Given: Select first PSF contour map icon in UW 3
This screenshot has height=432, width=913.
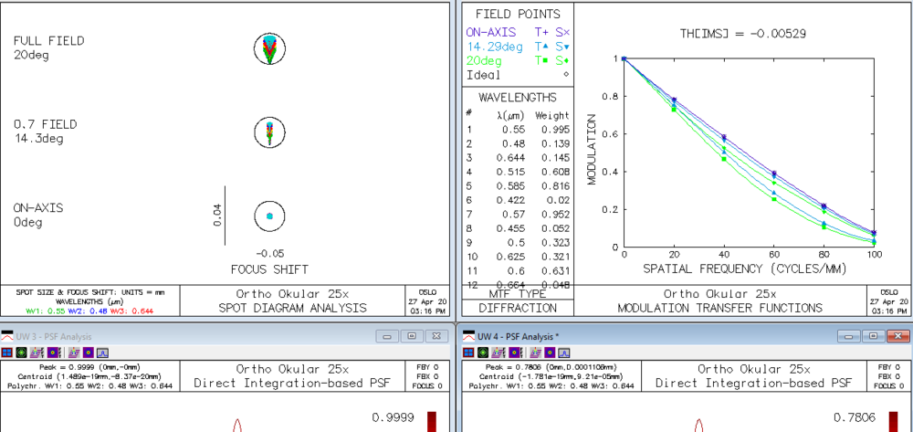Looking at the screenshot, I should (54, 353).
